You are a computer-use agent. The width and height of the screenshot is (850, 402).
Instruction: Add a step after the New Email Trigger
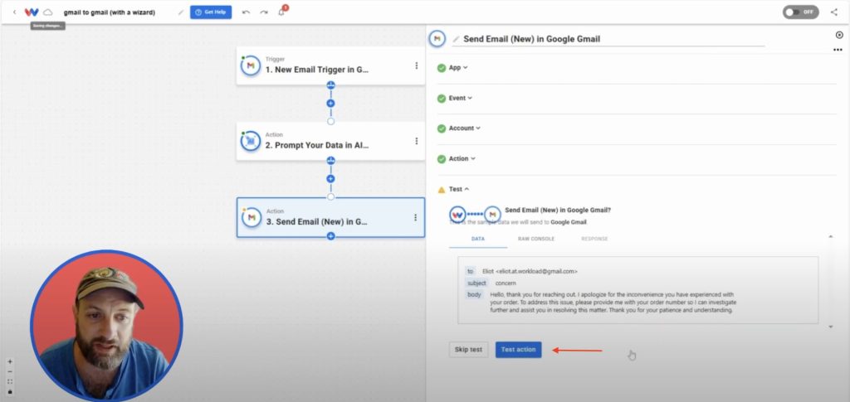point(330,103)
